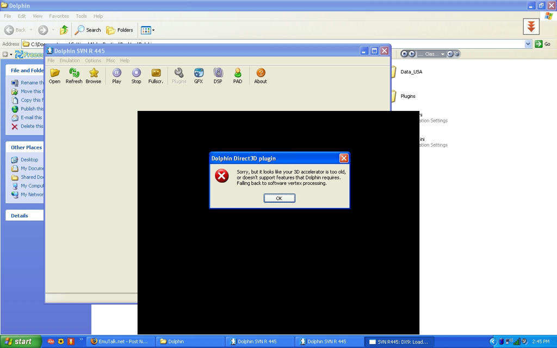Image resolution: width=557 pixels, height=348 pixels.
Task: Click the Browse star icon in Dolphin
Action: (94, 76)
